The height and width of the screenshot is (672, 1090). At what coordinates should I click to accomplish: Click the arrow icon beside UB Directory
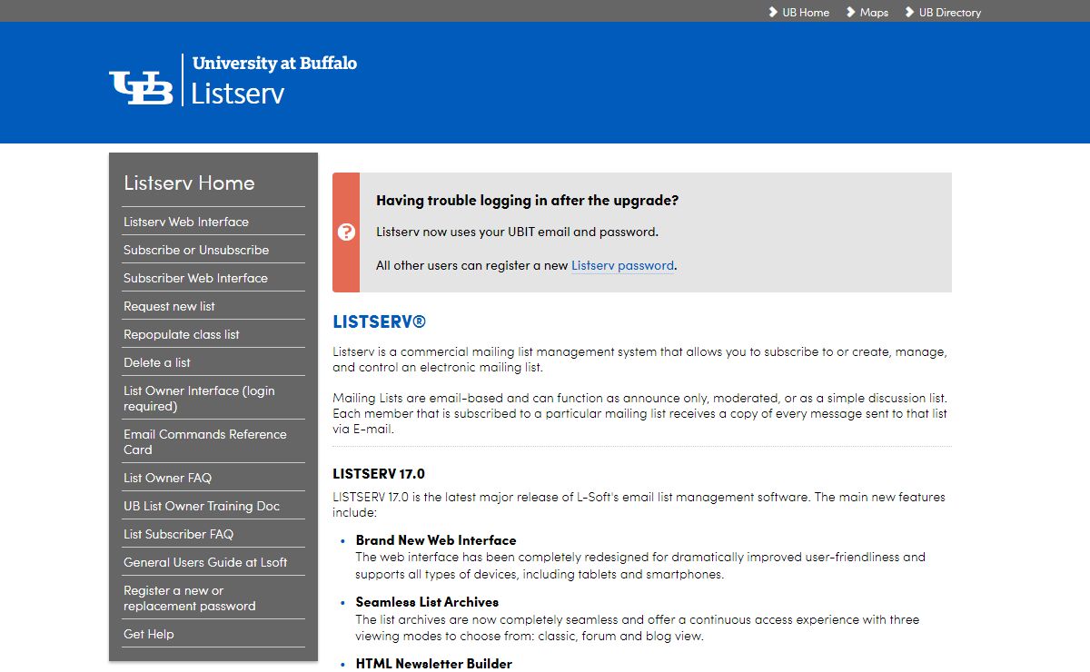click(910, 12)
